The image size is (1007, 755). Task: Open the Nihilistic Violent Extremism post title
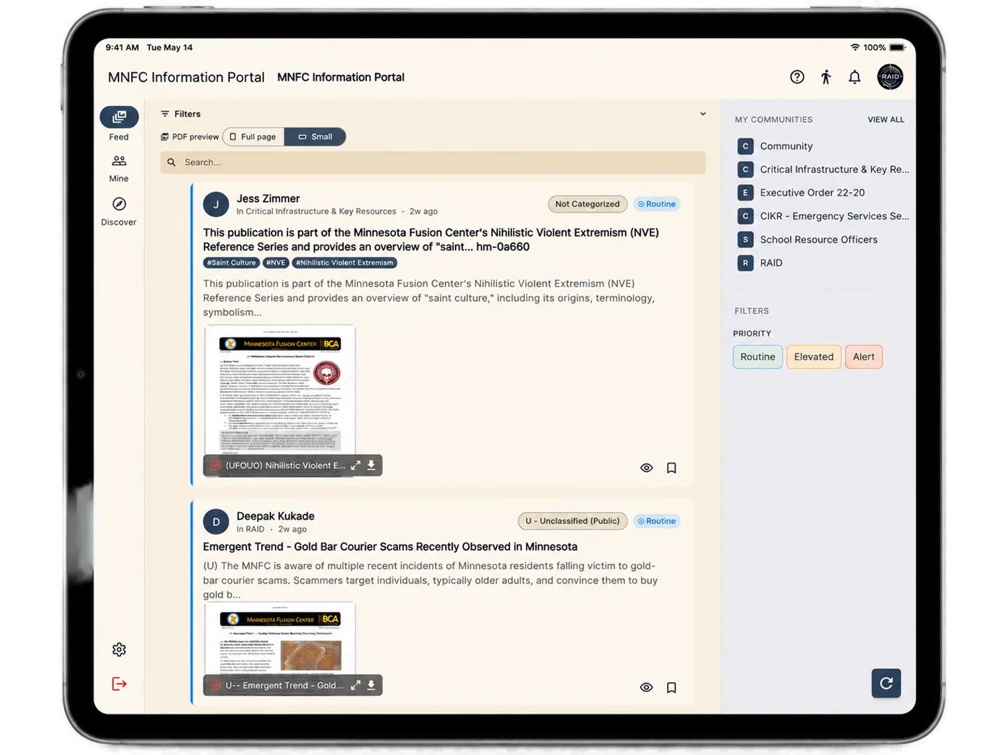click(x=431, y=240)
